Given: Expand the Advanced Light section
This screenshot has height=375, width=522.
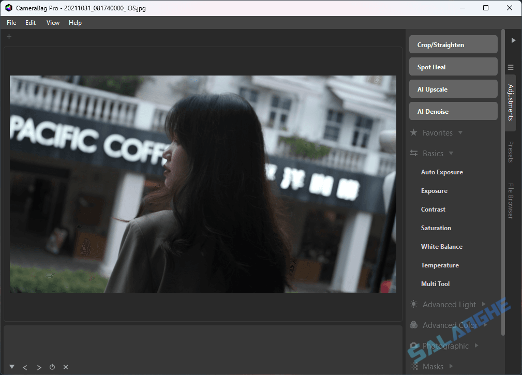Looking at the screenshot, I should 483,304.
